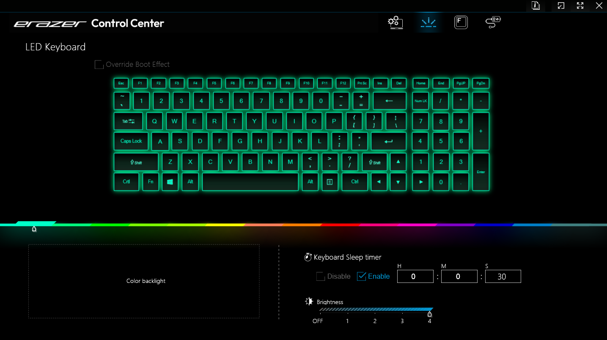Click the erazer Control Center logo
The height and width of the screenshot is (340, 607).
pos(88,23)
